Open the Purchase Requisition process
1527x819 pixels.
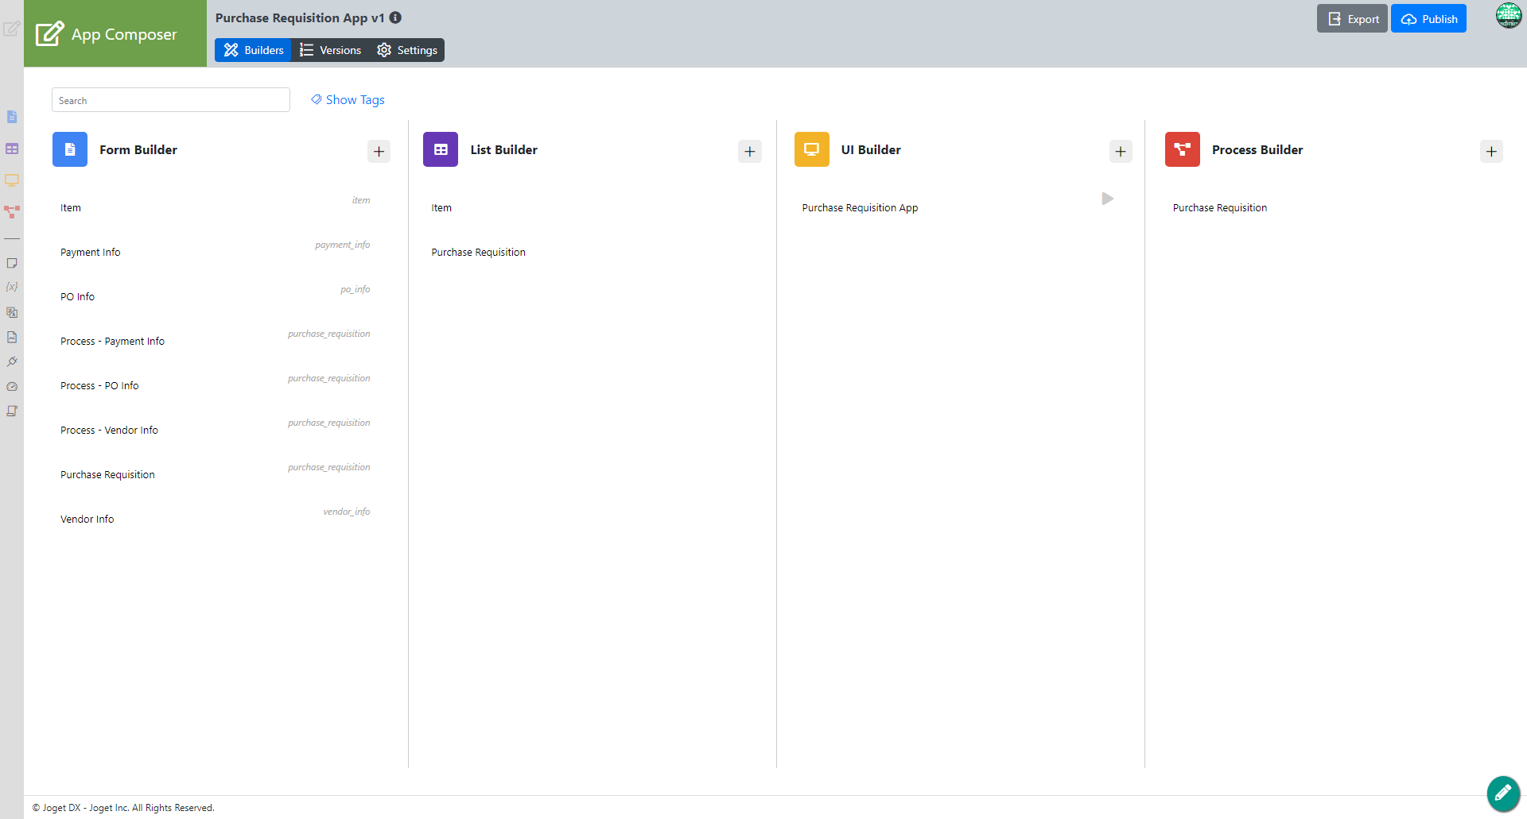[1220, 207]
